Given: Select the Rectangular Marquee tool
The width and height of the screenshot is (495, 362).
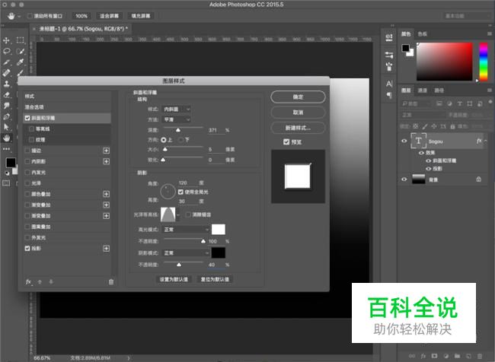Looking at the screenshot, I should tap(21, 40).
